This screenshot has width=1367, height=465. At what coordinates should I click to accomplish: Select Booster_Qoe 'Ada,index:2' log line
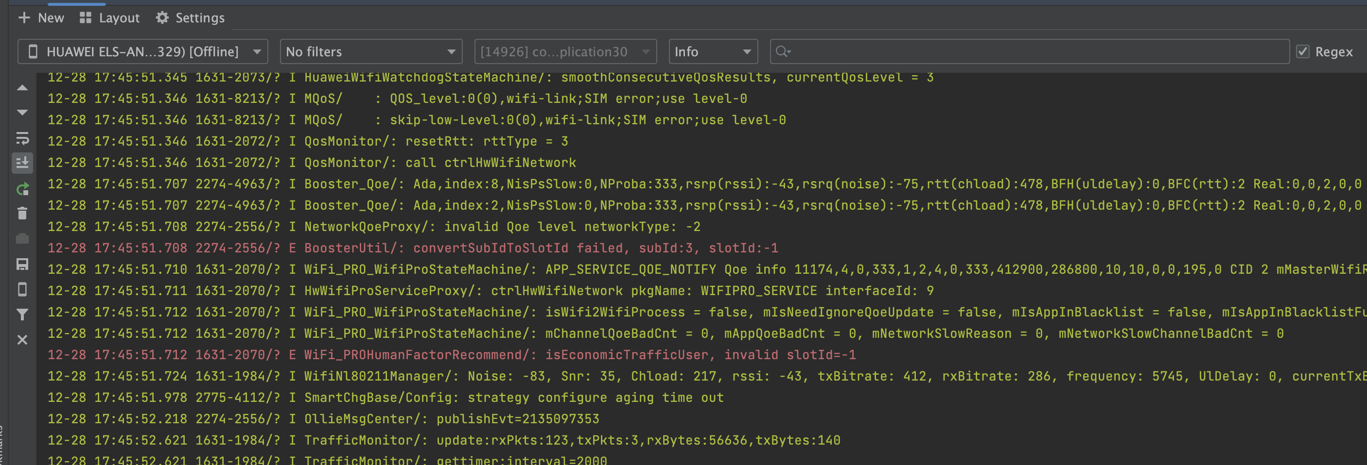[x=705, y=205]
